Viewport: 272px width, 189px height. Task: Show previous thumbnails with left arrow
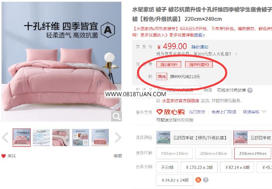point(5,138)
